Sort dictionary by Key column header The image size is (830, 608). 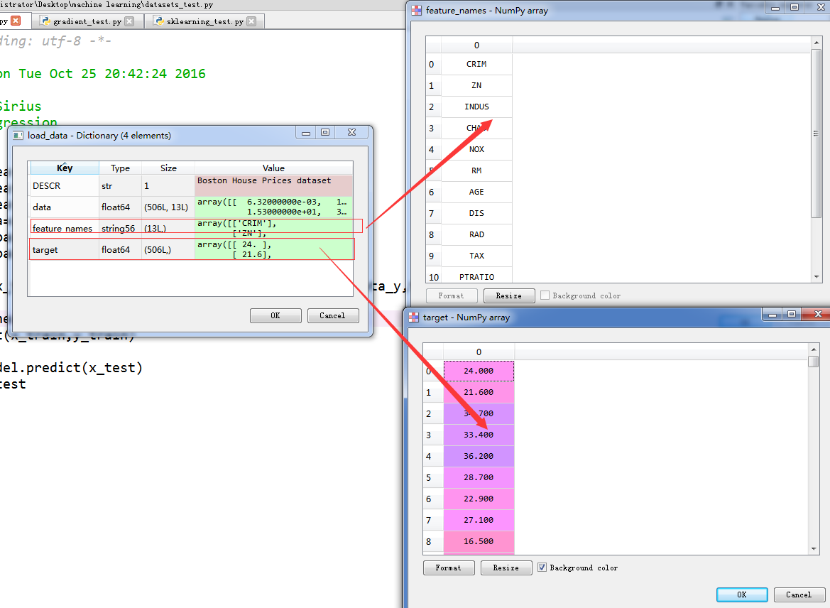click(x=65, y=168)
